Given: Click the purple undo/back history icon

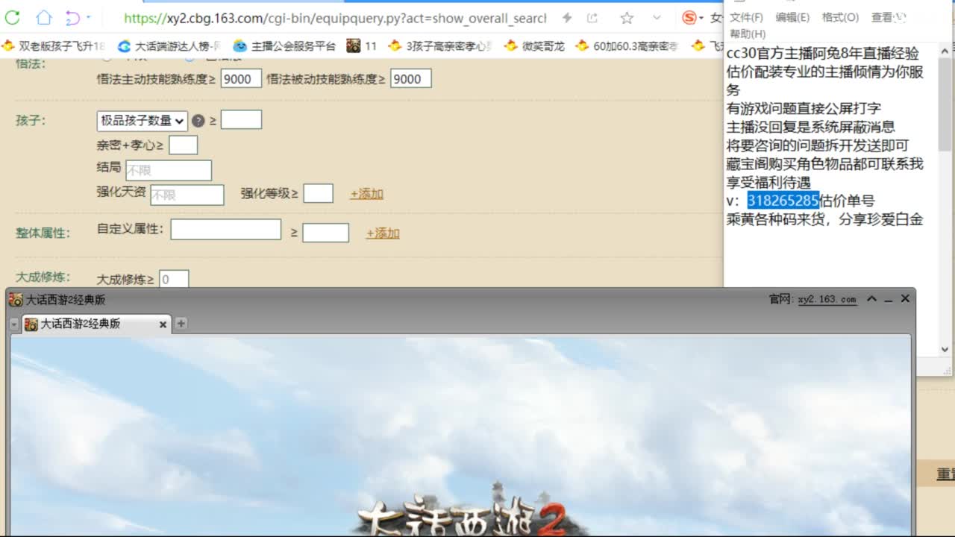Looking at the screenshot, I should (72, 17).
